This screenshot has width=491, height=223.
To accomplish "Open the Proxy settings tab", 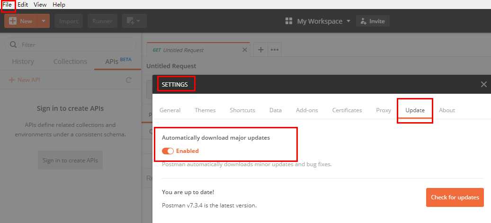I will coord(384,110).
